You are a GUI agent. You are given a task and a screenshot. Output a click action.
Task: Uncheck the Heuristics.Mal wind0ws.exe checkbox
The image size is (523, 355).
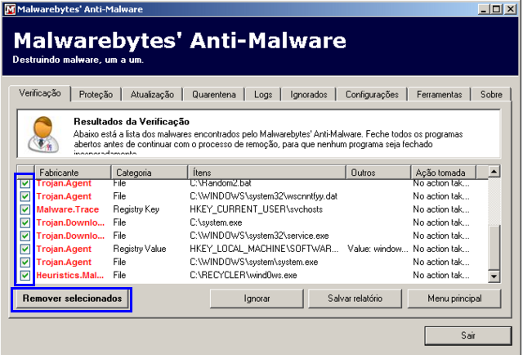(x=25, y=275)
